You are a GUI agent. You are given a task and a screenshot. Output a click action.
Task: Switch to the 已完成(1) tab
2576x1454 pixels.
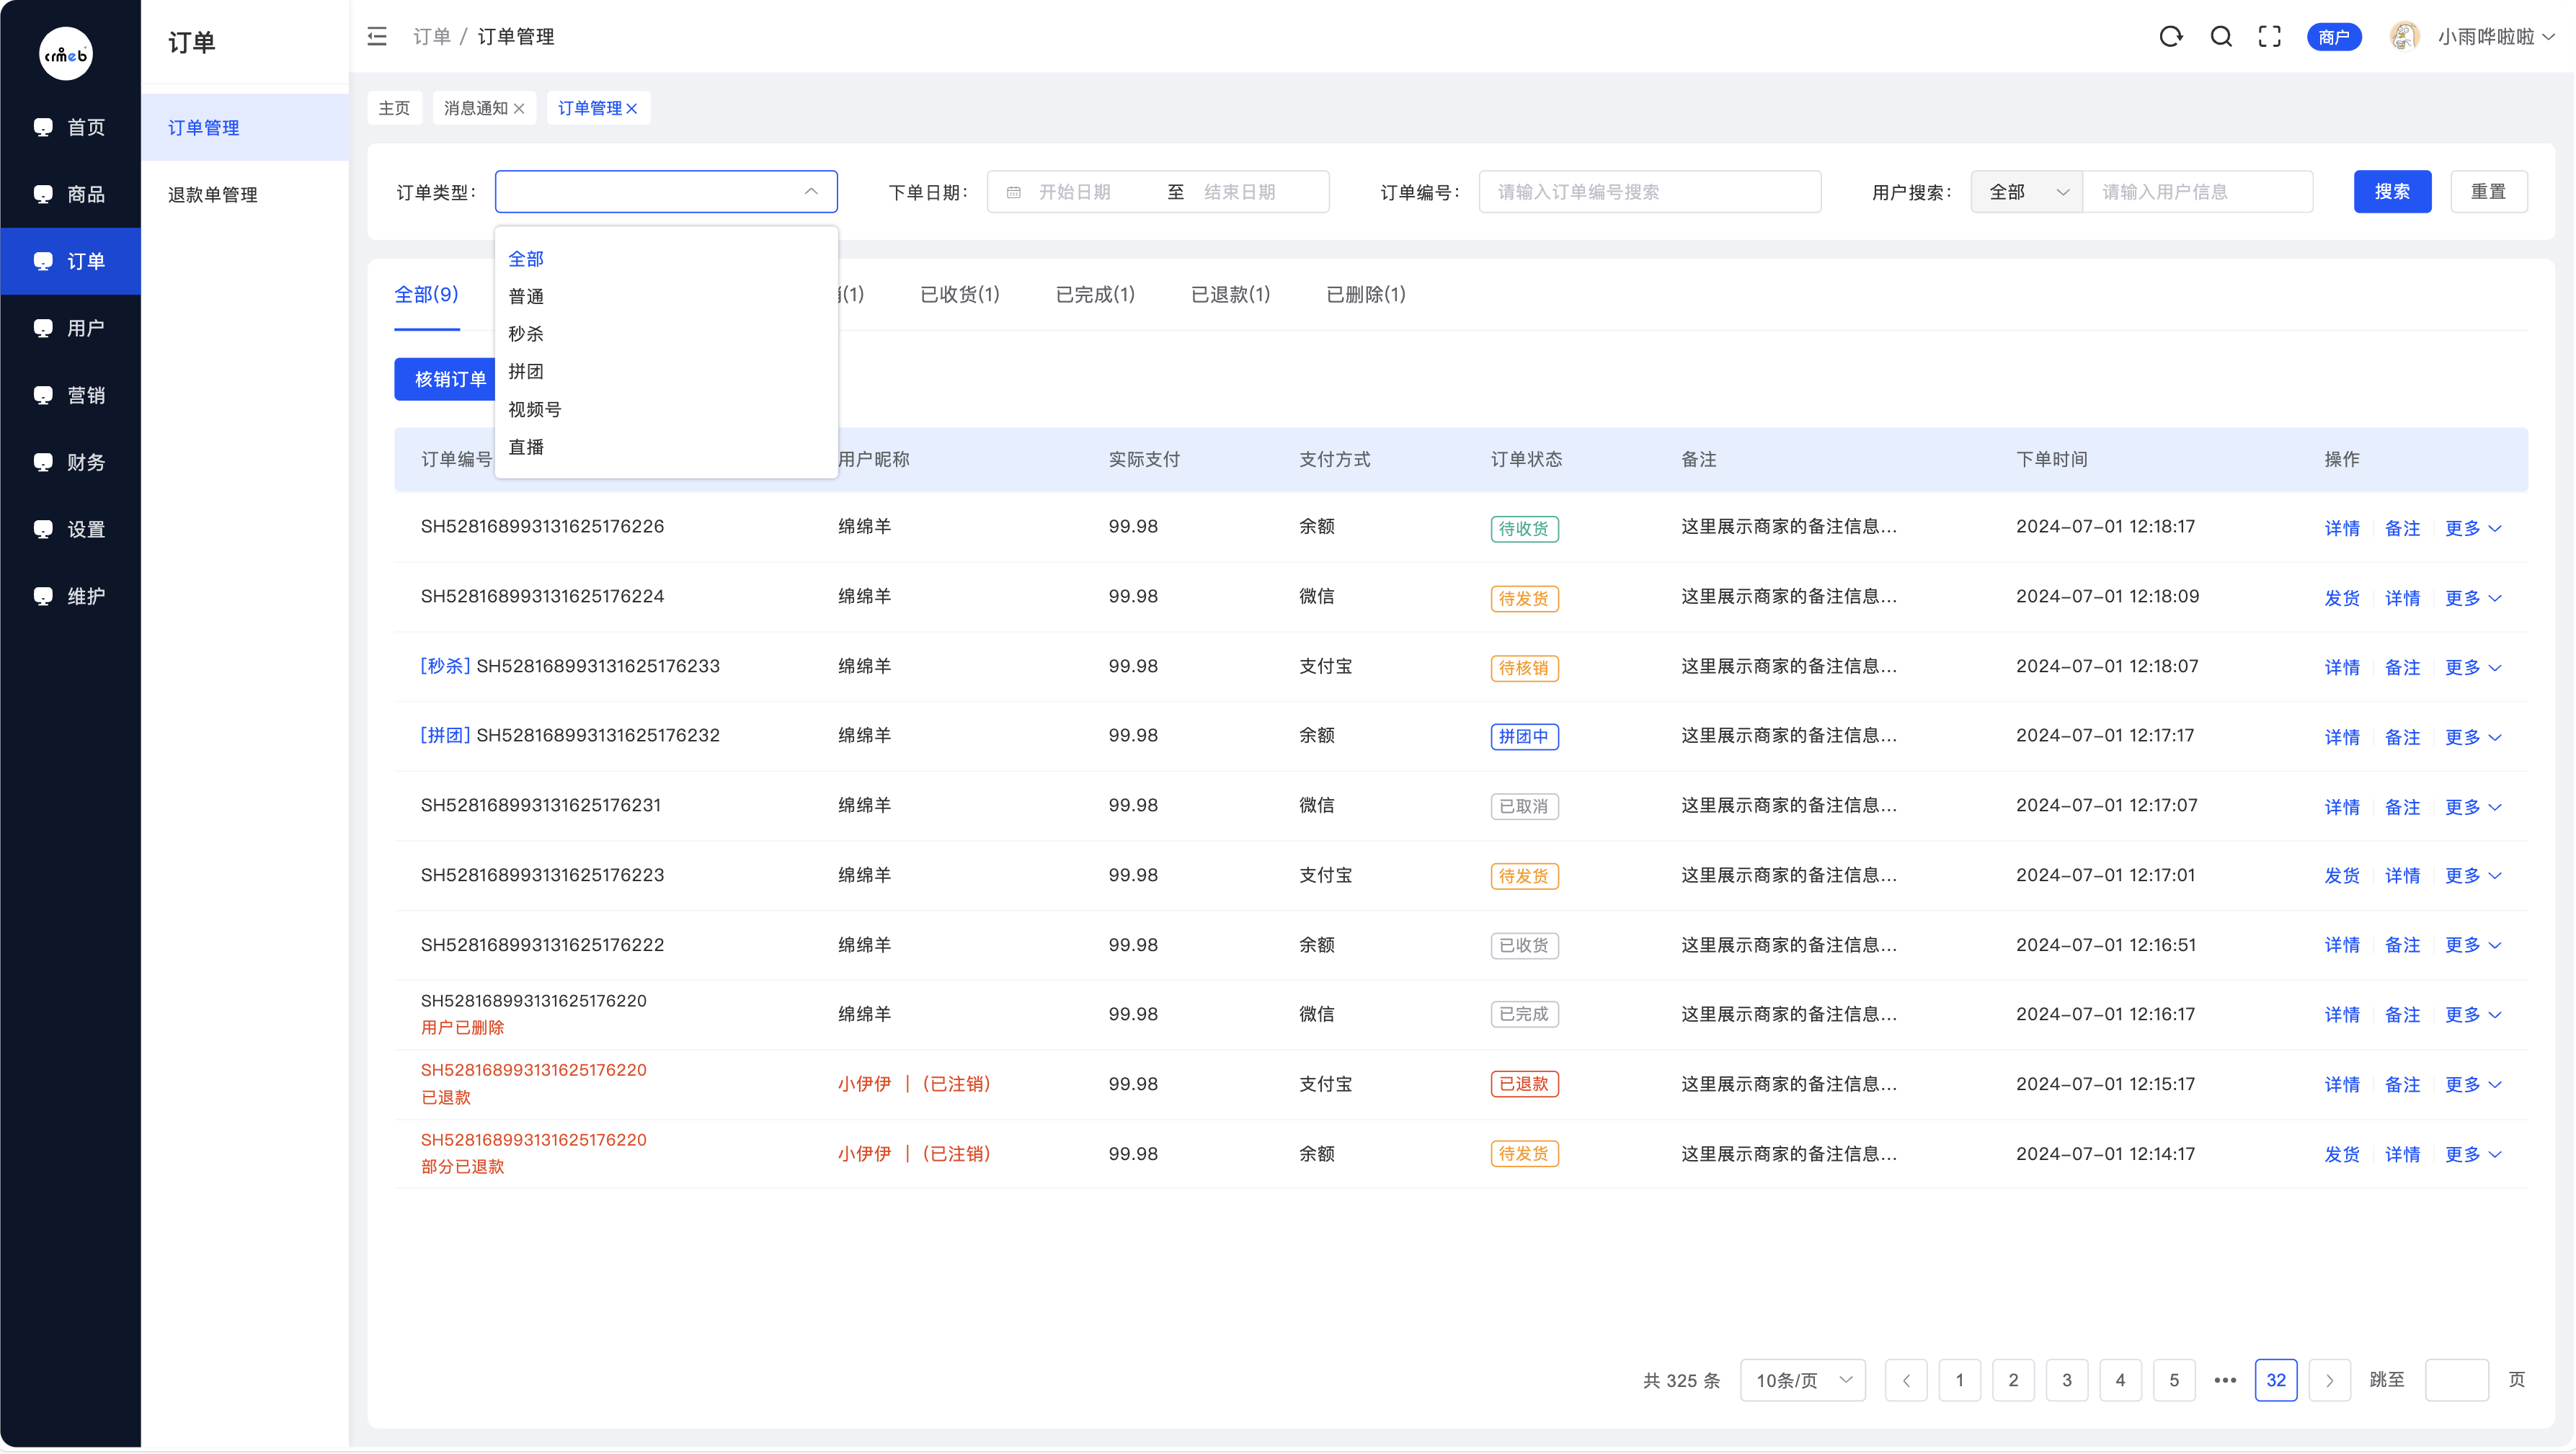(x=1095, y=294)
